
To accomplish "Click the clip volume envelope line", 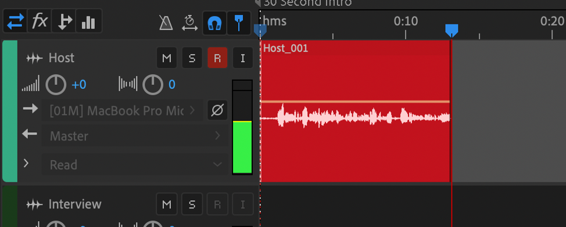I will pos(355,102).
